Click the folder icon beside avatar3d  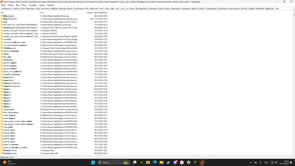[x=2, y=39]
